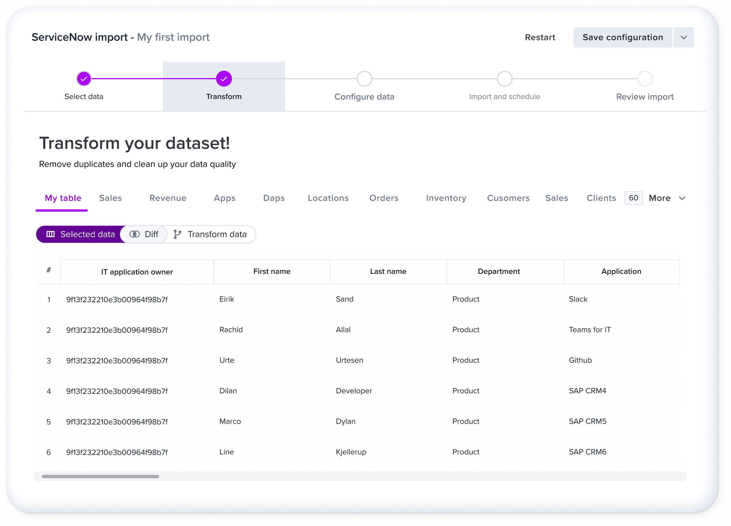Switch view to Transform data
731x526 pixels.
coord(211,234)
